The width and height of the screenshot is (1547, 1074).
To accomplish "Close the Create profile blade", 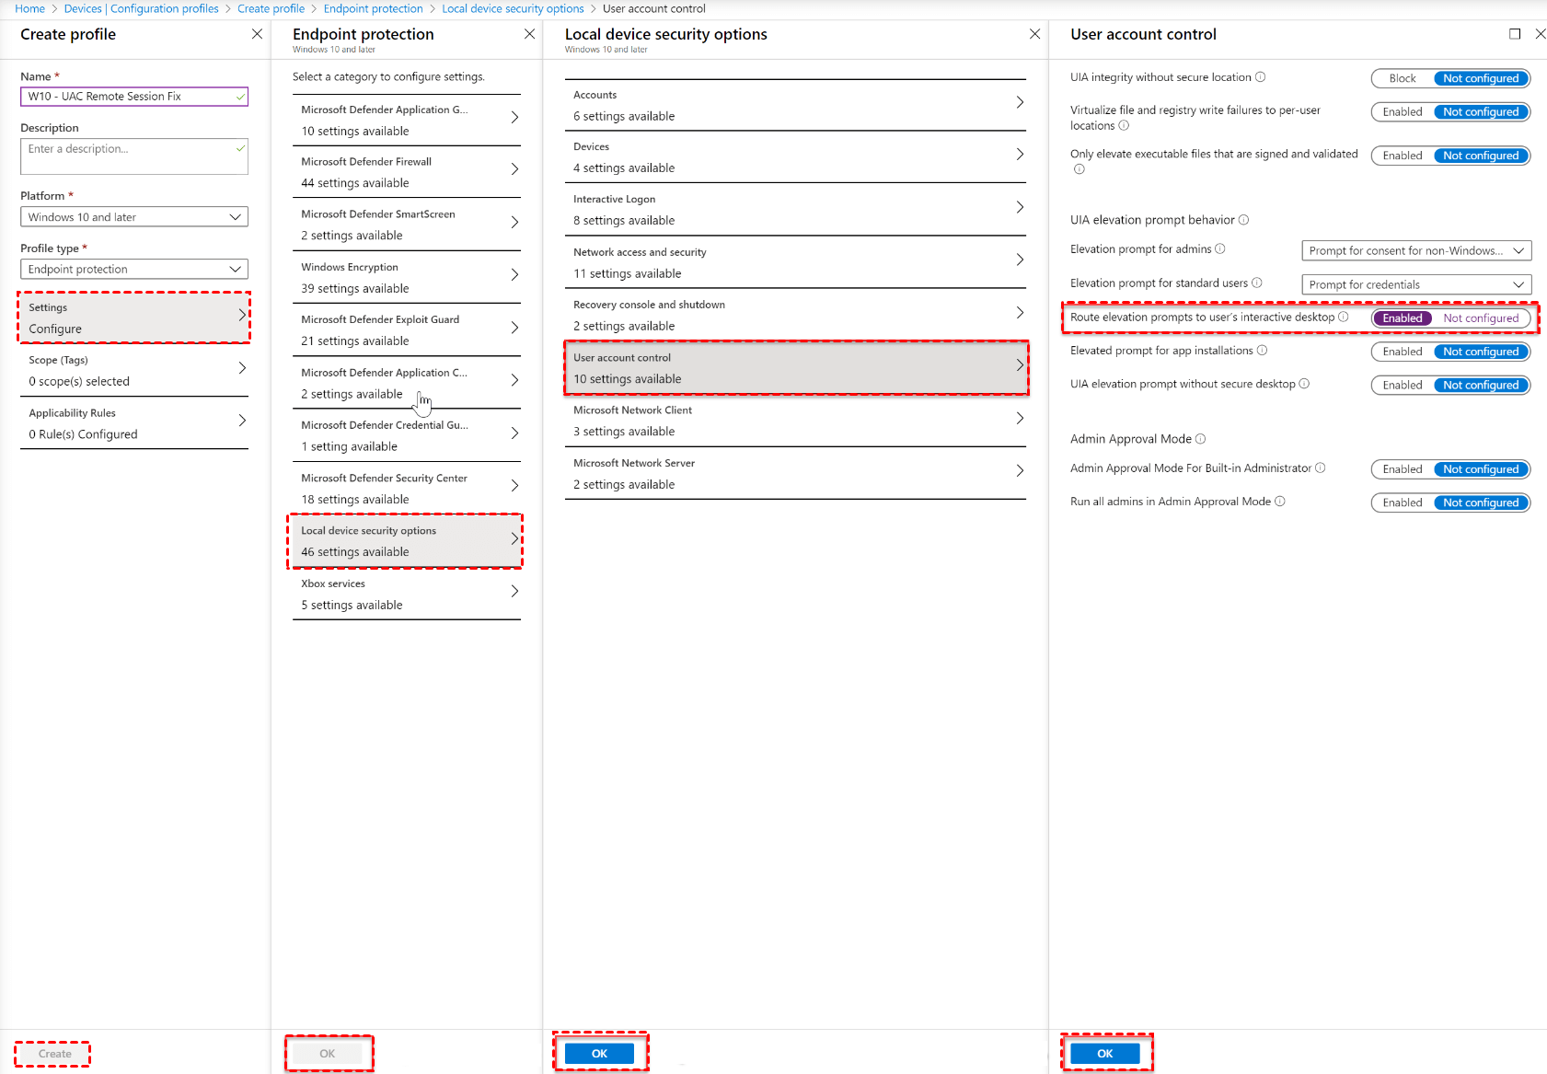I will pos(257,34).
